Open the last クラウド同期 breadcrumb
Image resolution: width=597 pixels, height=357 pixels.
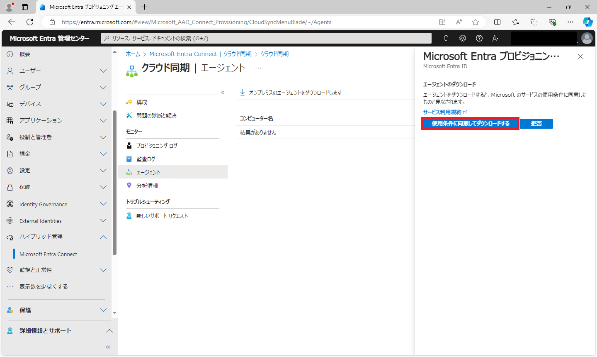pos(274,54)
